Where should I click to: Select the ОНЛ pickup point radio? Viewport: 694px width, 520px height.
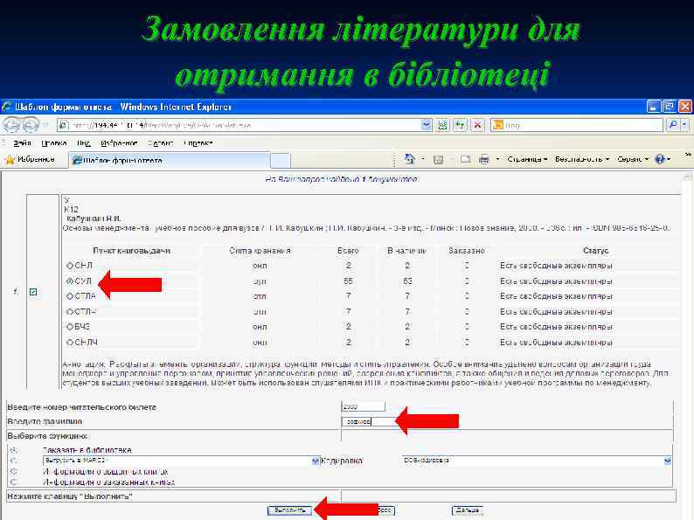click(x=70, y=266)
